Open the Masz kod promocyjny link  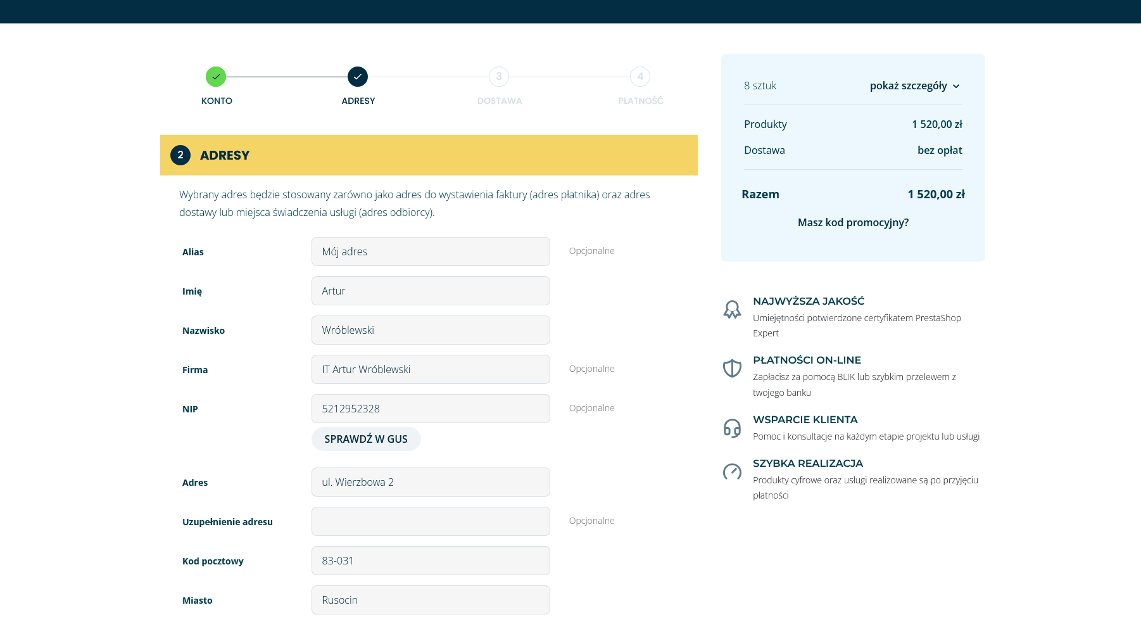[853, 222]
